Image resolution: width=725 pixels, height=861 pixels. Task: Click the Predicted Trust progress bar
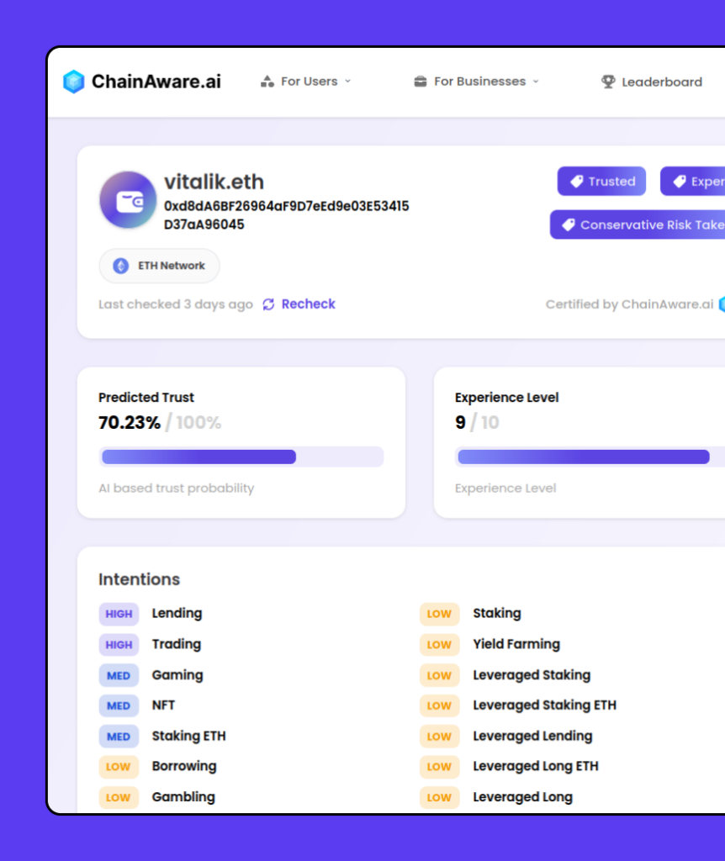(241, 457)
